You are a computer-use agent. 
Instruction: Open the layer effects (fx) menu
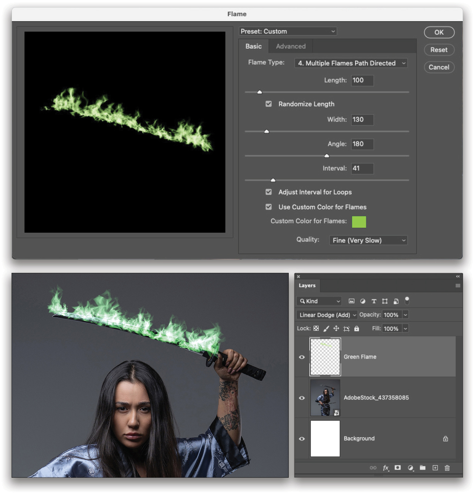[x=386, y=468]
